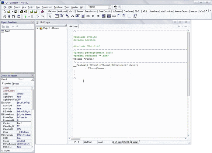
Task: Click the Color property clBtnFace swatch
Action: pos(18,132)
